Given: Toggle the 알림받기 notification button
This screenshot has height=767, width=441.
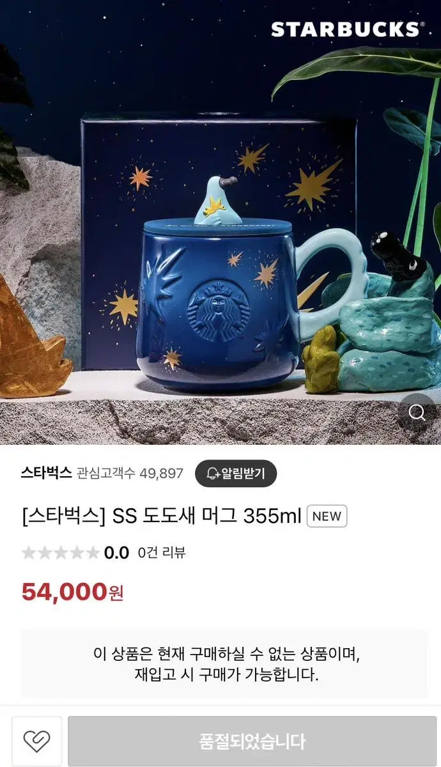Looking at the screenshot, I should pos(236,474).
